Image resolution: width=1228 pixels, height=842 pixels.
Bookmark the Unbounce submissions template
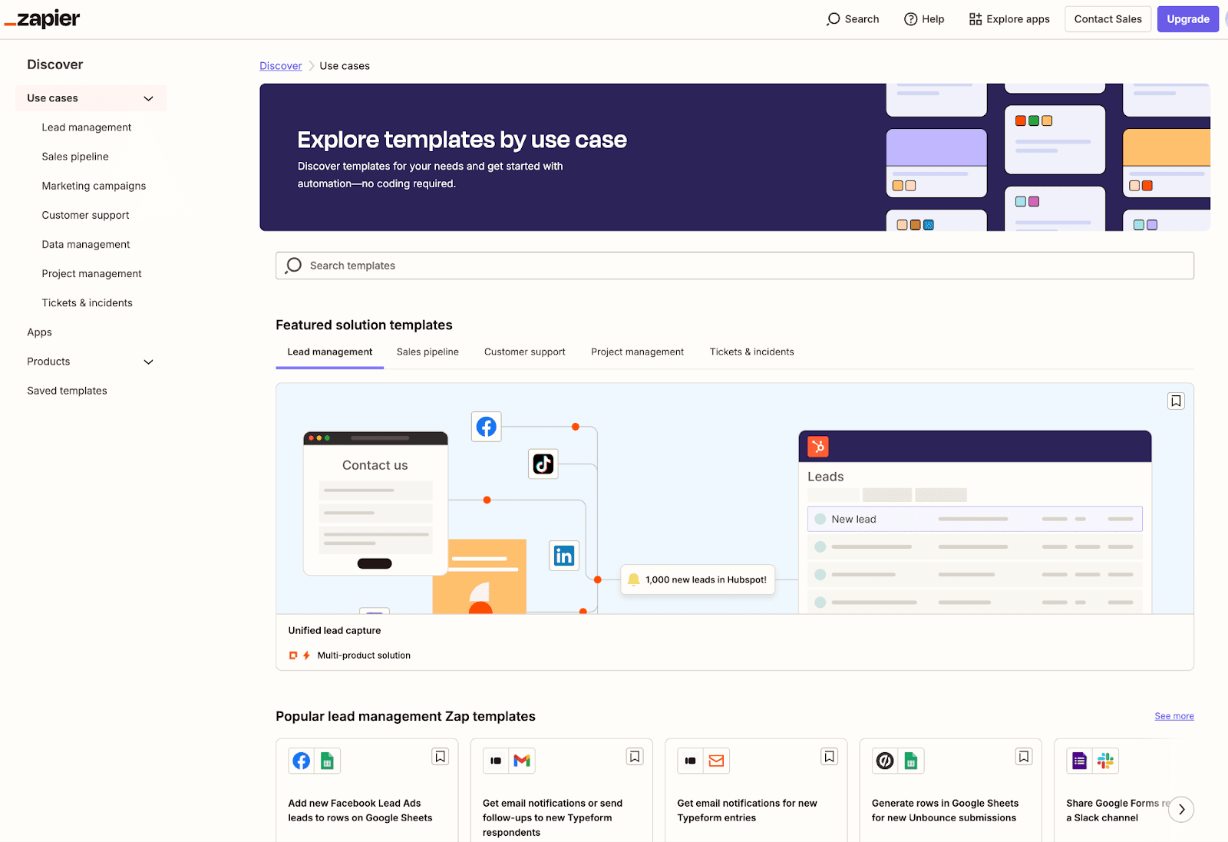coord(1024,757)
